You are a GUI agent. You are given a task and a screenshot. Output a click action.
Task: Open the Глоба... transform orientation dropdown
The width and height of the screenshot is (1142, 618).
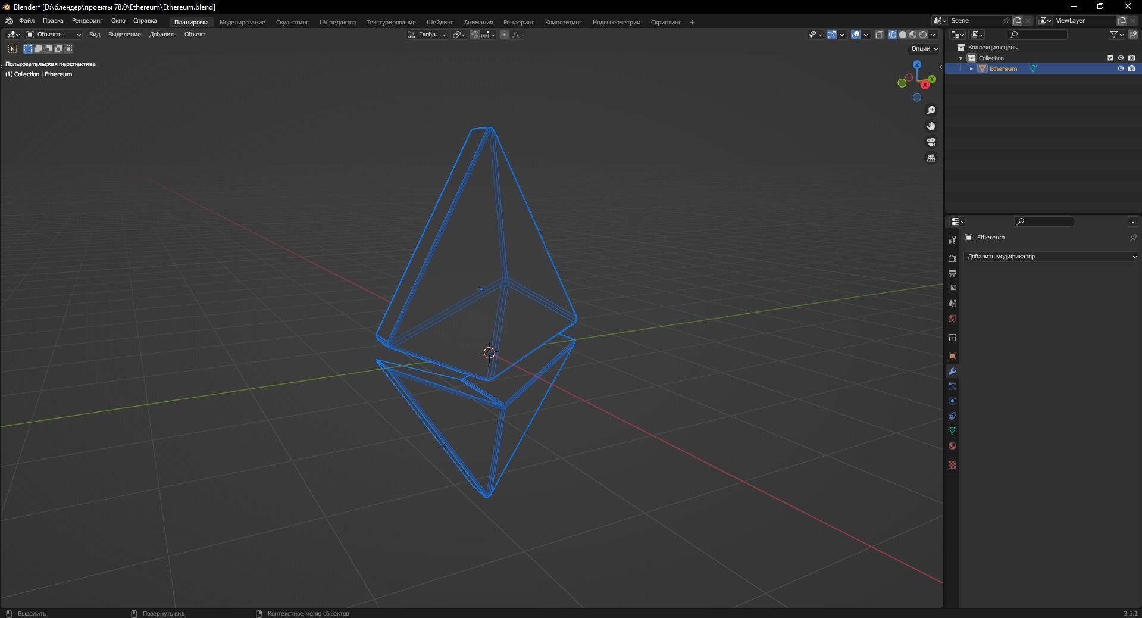pyautogui.click(x=427, y=35)
